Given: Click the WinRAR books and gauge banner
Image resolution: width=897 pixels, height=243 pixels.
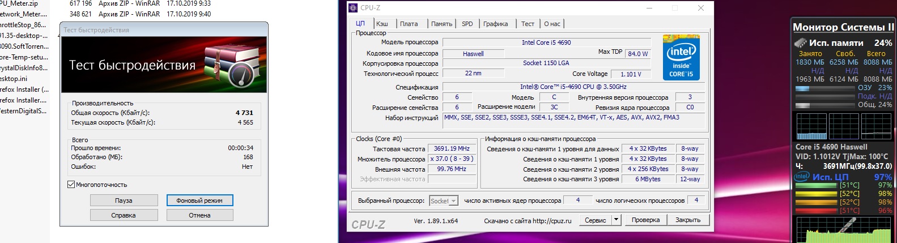Looking at the screenshot, I should coord(164,65).
